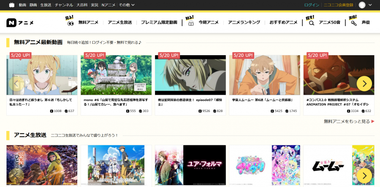Image resolution: width=380 pixels, height=187 pixels.
Task: Show previous live broadcast carousel items
Action: pyautogui.click(x=16, y=176)
